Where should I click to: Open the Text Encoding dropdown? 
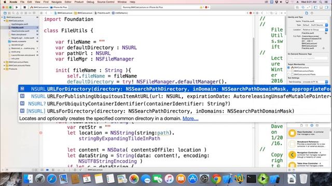click(315, 82)
